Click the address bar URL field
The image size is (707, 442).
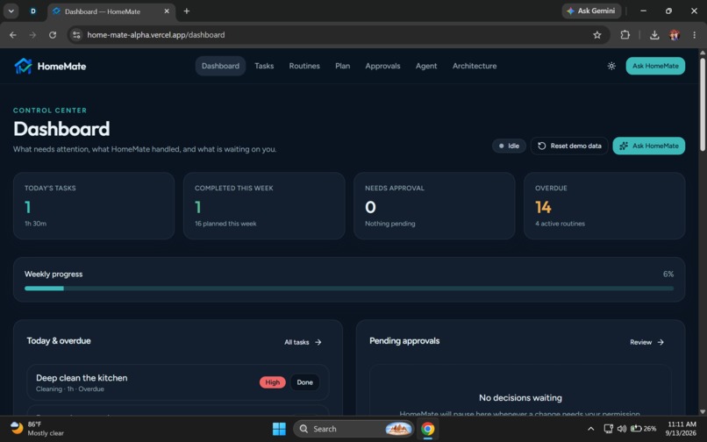(x=339, y=35)
